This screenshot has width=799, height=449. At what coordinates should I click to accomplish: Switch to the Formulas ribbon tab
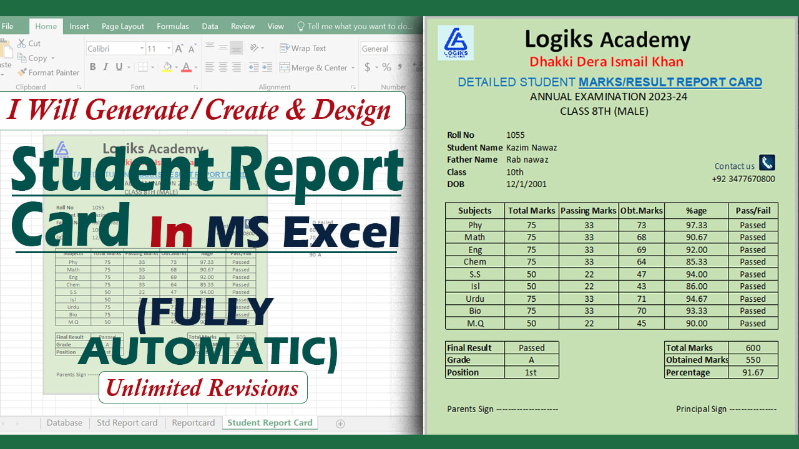(173, 26)
